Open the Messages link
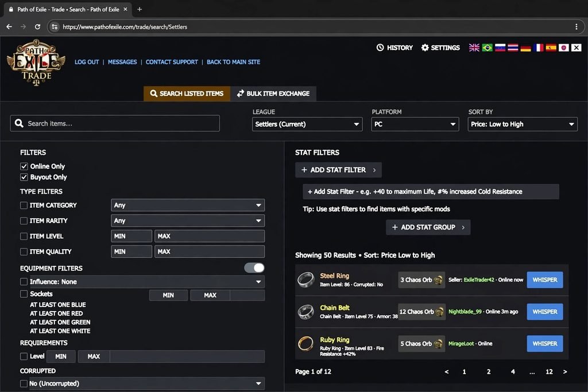The width and height of the screenshot is (588, 392). [122, 62]
